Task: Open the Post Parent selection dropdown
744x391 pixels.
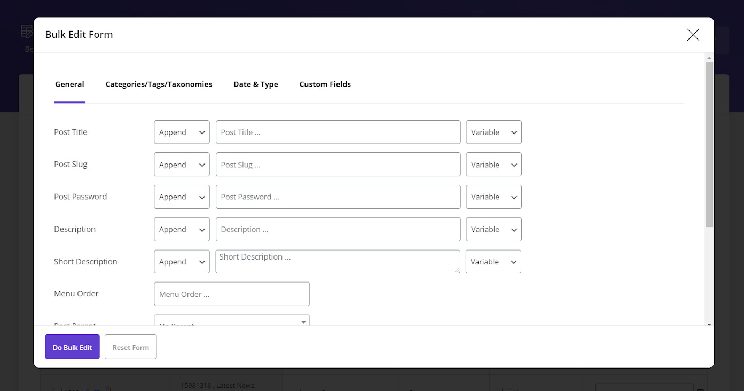Action: [x=232, y=320]
